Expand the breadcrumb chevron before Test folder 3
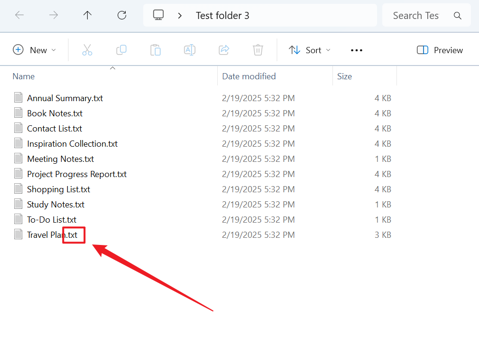Screen dimensions: 479x347 click(x=180, y=16)
